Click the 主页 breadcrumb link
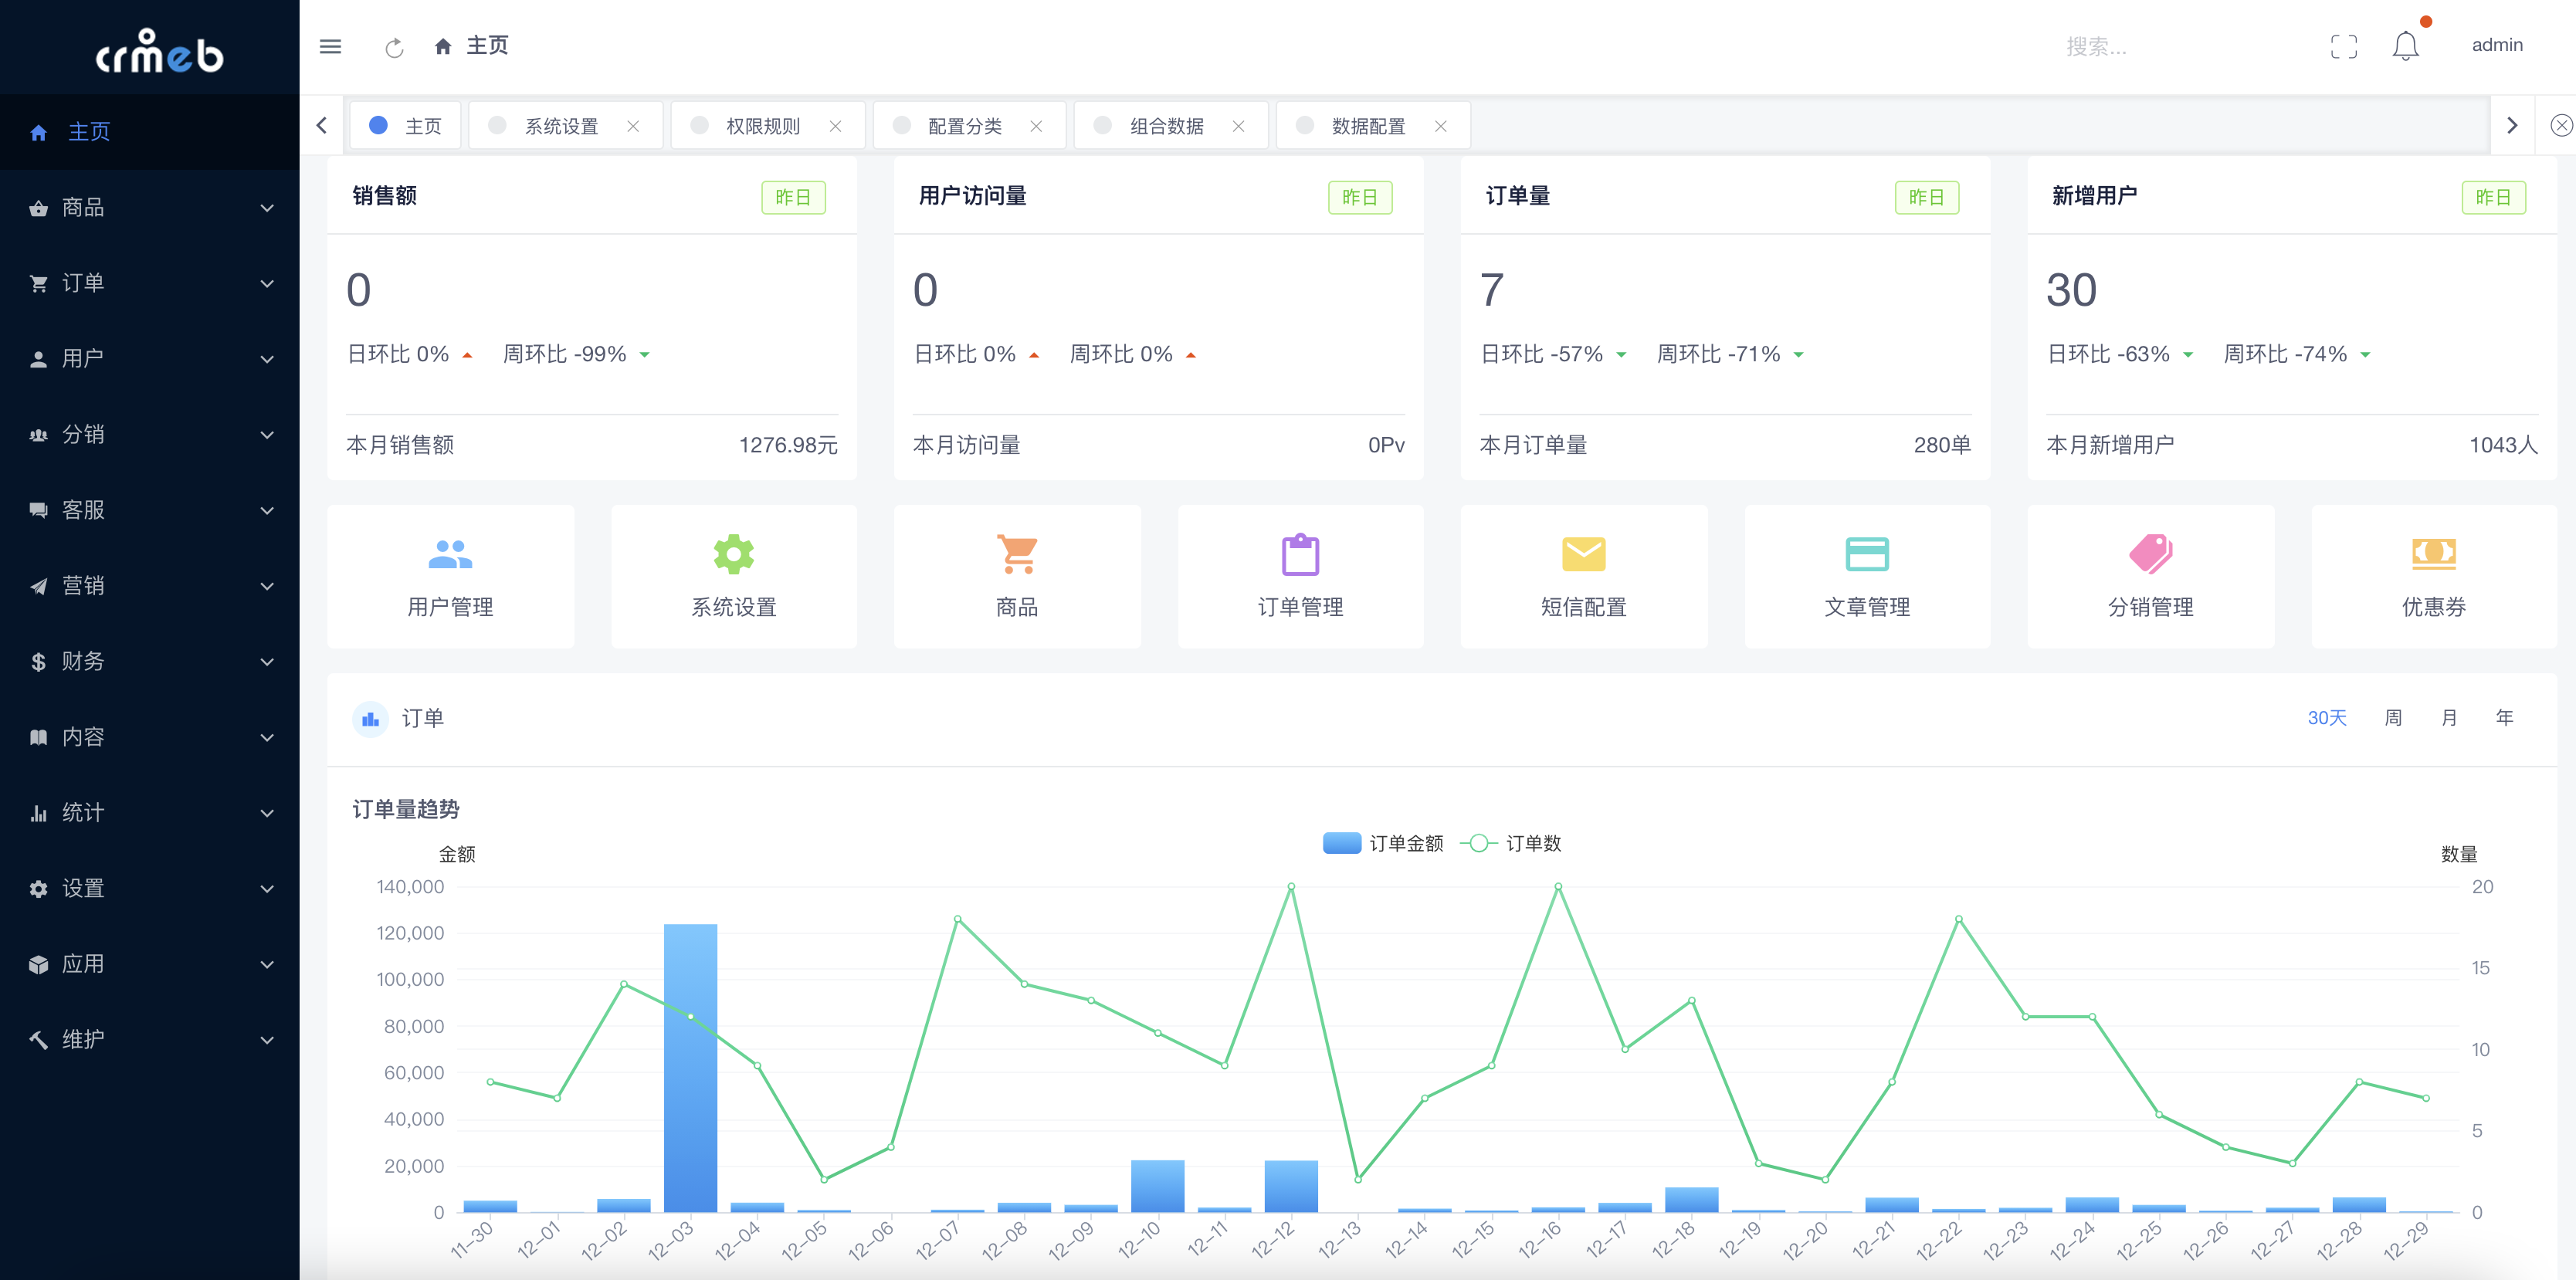2576x1280 pixels. [487, 46]
